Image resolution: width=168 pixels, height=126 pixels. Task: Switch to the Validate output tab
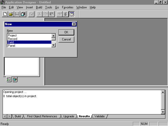tap(99, 116)
